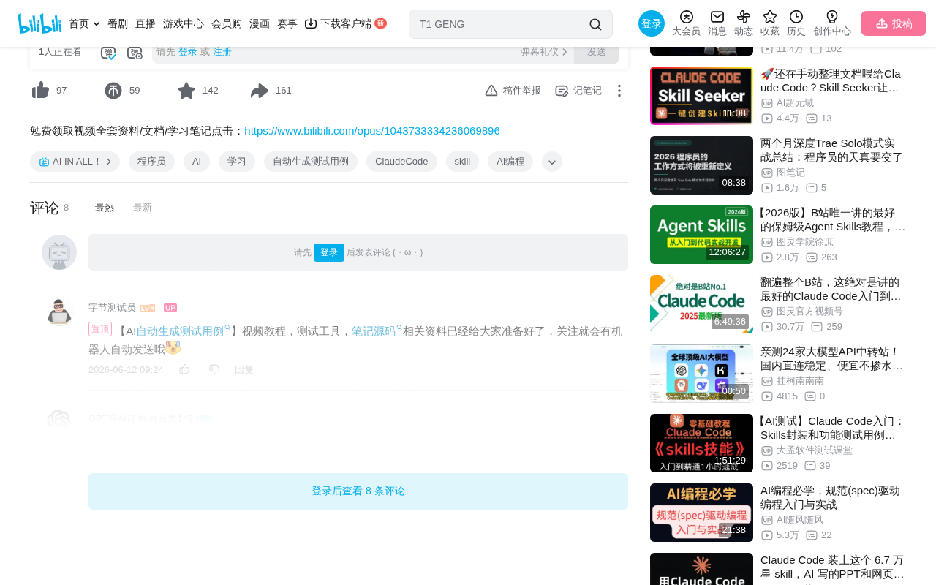
Task: Click the 发送 danmaku button
Action: 597,52
